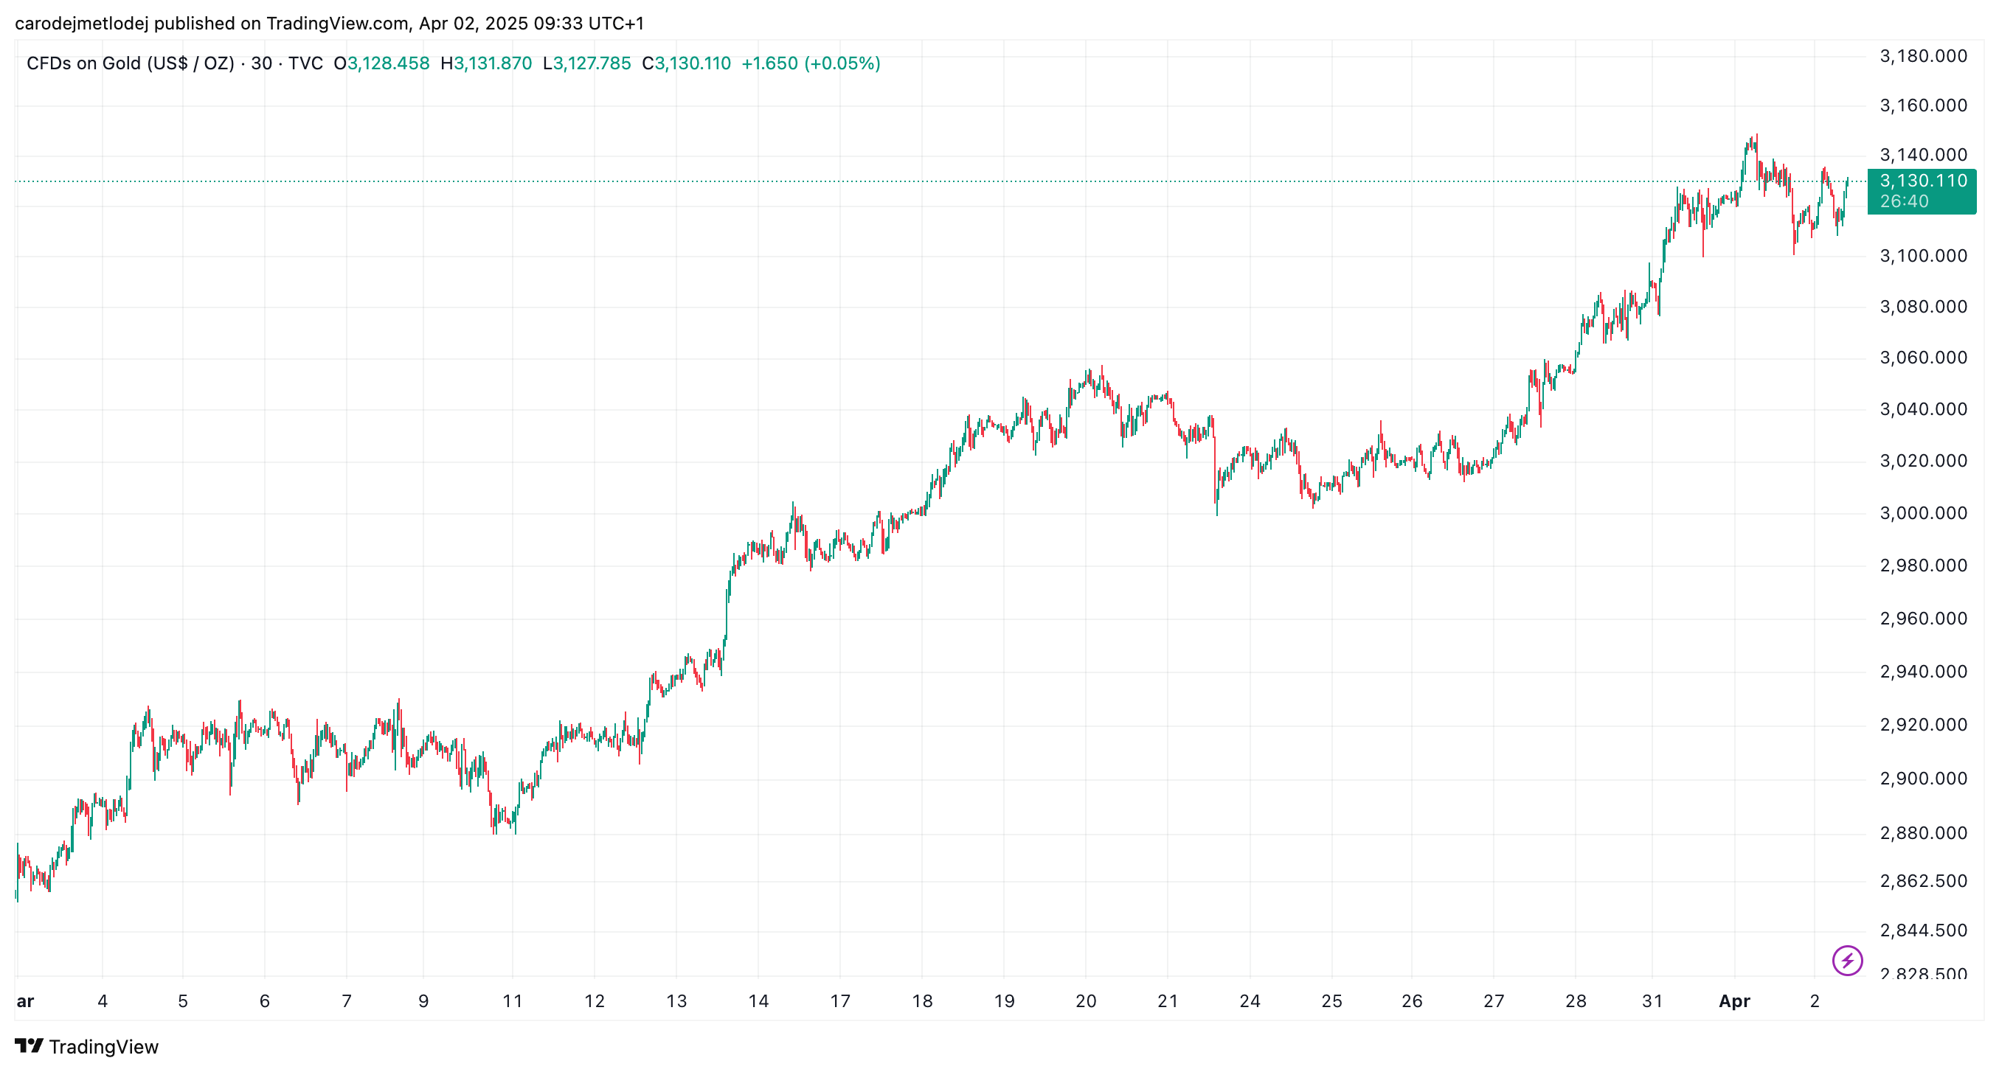The width and height of the screenshot is (1999, 1072).
Task: Click the high value H3,131.870
Action: point(486,63)
